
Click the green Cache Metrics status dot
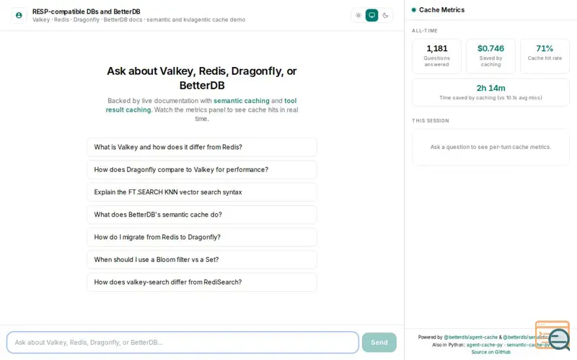413,10
